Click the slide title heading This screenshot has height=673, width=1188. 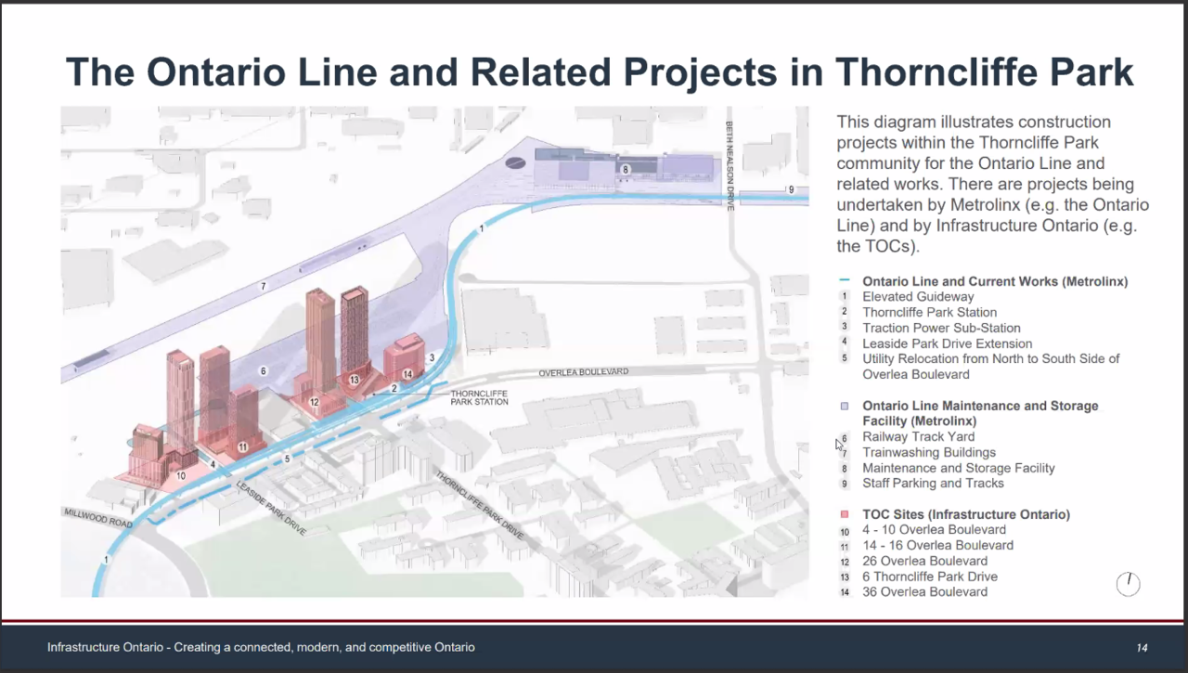pyautogui.click(x=599, y=72)
